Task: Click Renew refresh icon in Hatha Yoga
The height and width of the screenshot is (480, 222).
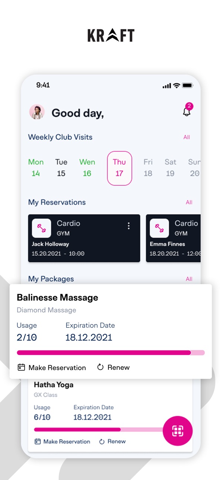Action: click(102, 441)
